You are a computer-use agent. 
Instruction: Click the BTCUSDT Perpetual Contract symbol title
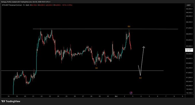coord(15,5)
